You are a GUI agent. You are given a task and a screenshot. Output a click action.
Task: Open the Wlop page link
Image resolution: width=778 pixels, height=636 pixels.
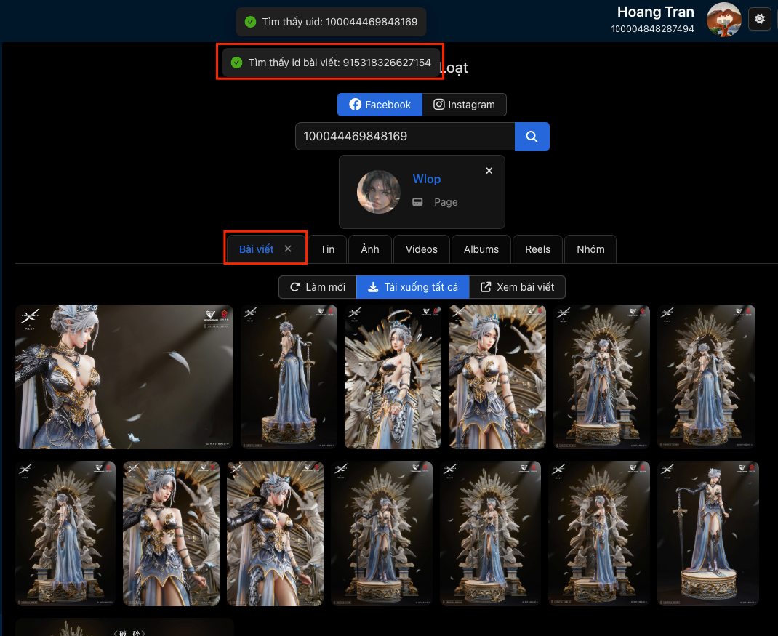tap(427, 179)
